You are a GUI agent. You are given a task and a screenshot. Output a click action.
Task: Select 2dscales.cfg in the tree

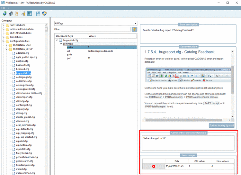[x=22, y=53]
